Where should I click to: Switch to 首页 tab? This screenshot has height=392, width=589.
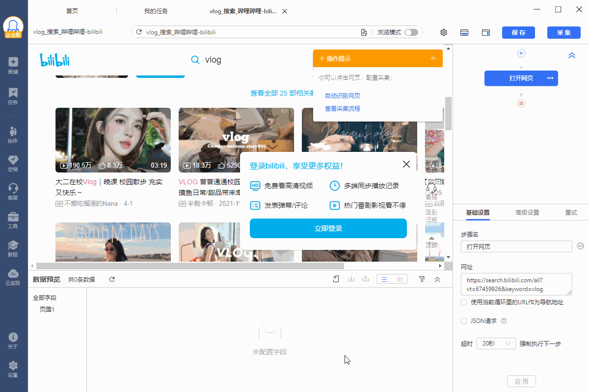(x=72, y=11)
